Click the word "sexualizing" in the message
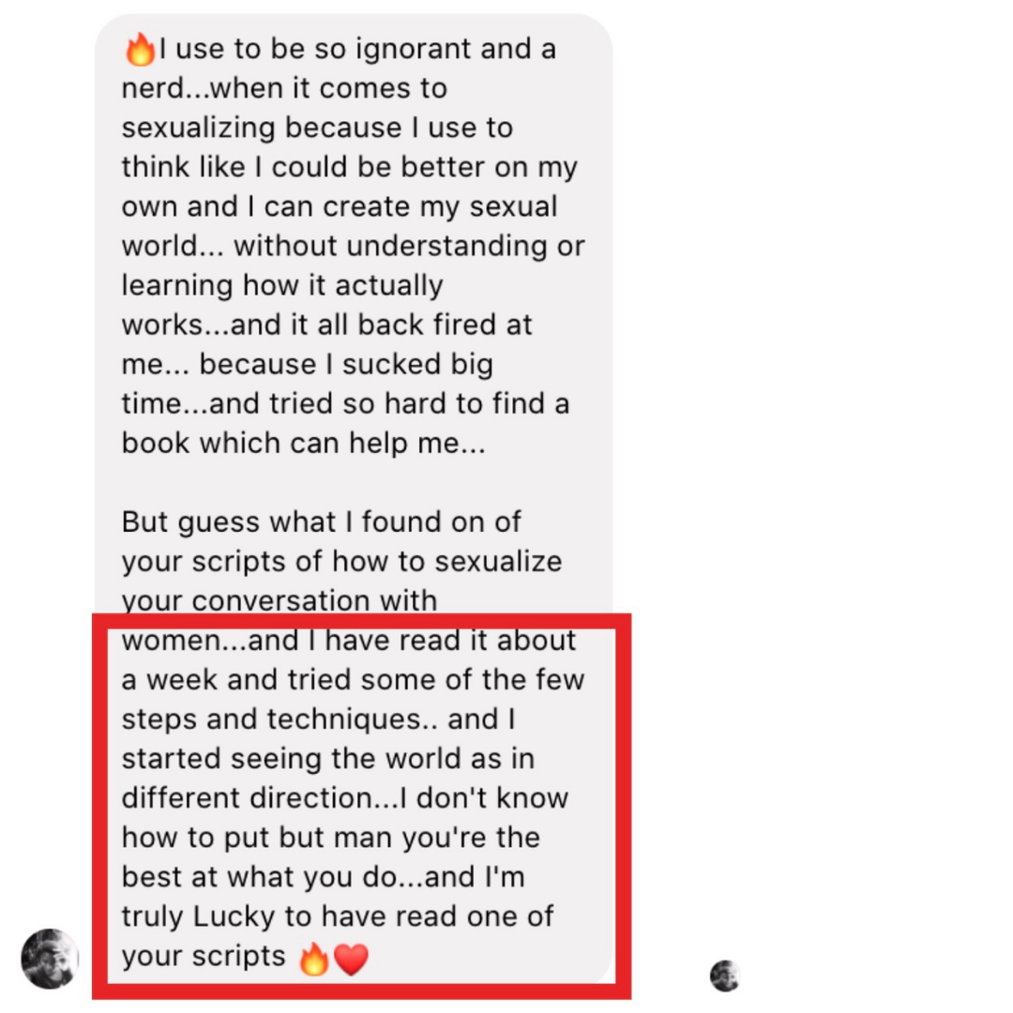1013x1013 pixels. tap(198, 128)
